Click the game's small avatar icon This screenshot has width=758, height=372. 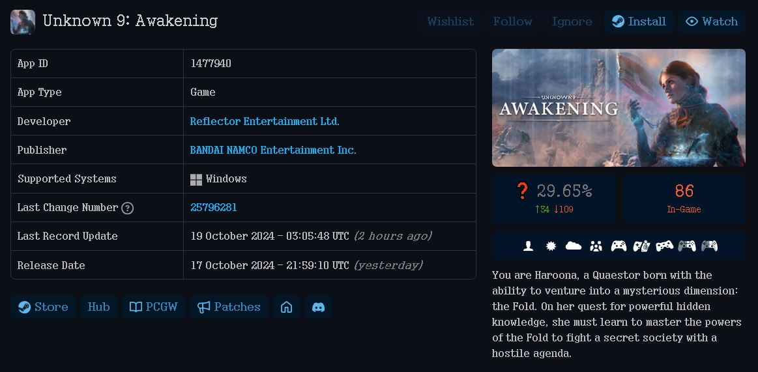point(23,21)
